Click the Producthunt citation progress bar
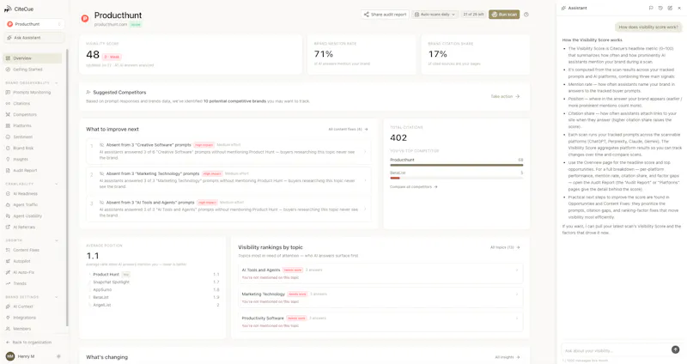 point(457,165)
